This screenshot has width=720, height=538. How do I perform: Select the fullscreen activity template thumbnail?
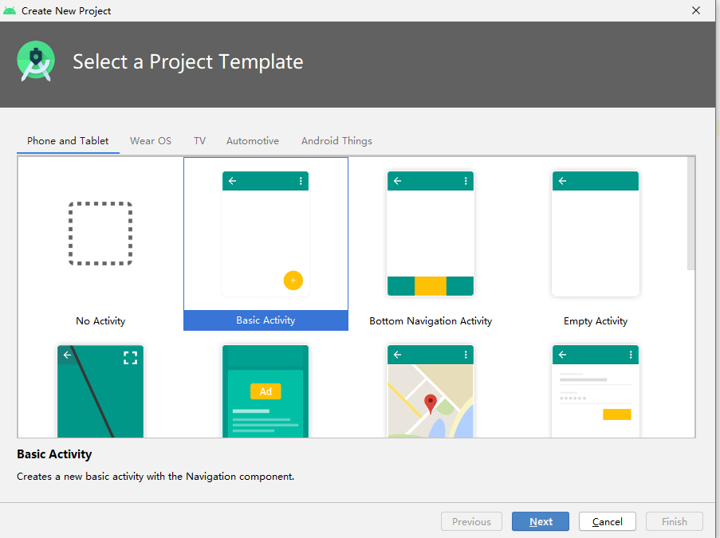pyautogui.click(x=100, y=391)
